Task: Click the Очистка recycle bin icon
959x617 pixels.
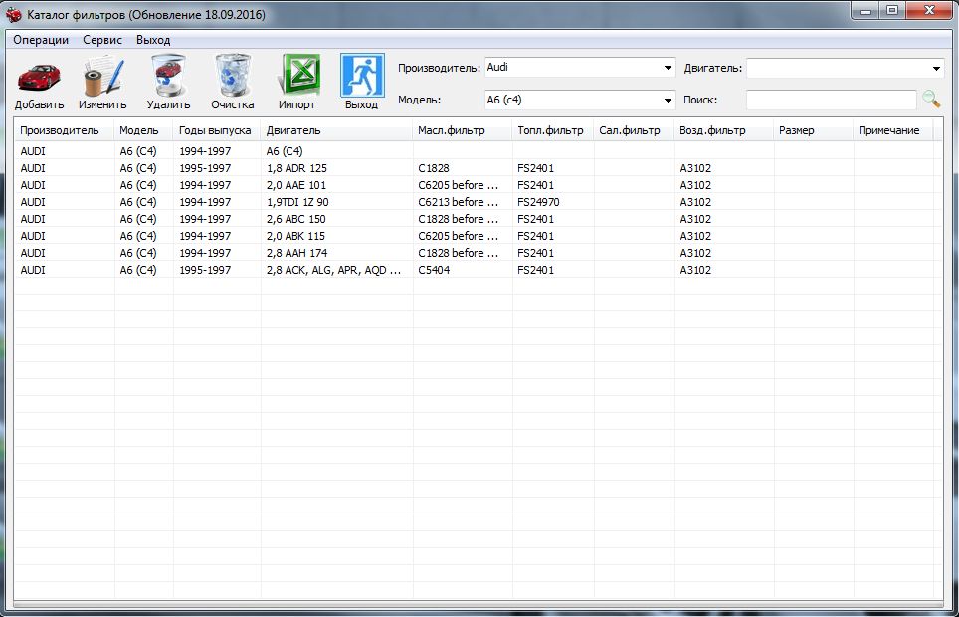Action: click(x=233, y=75)
